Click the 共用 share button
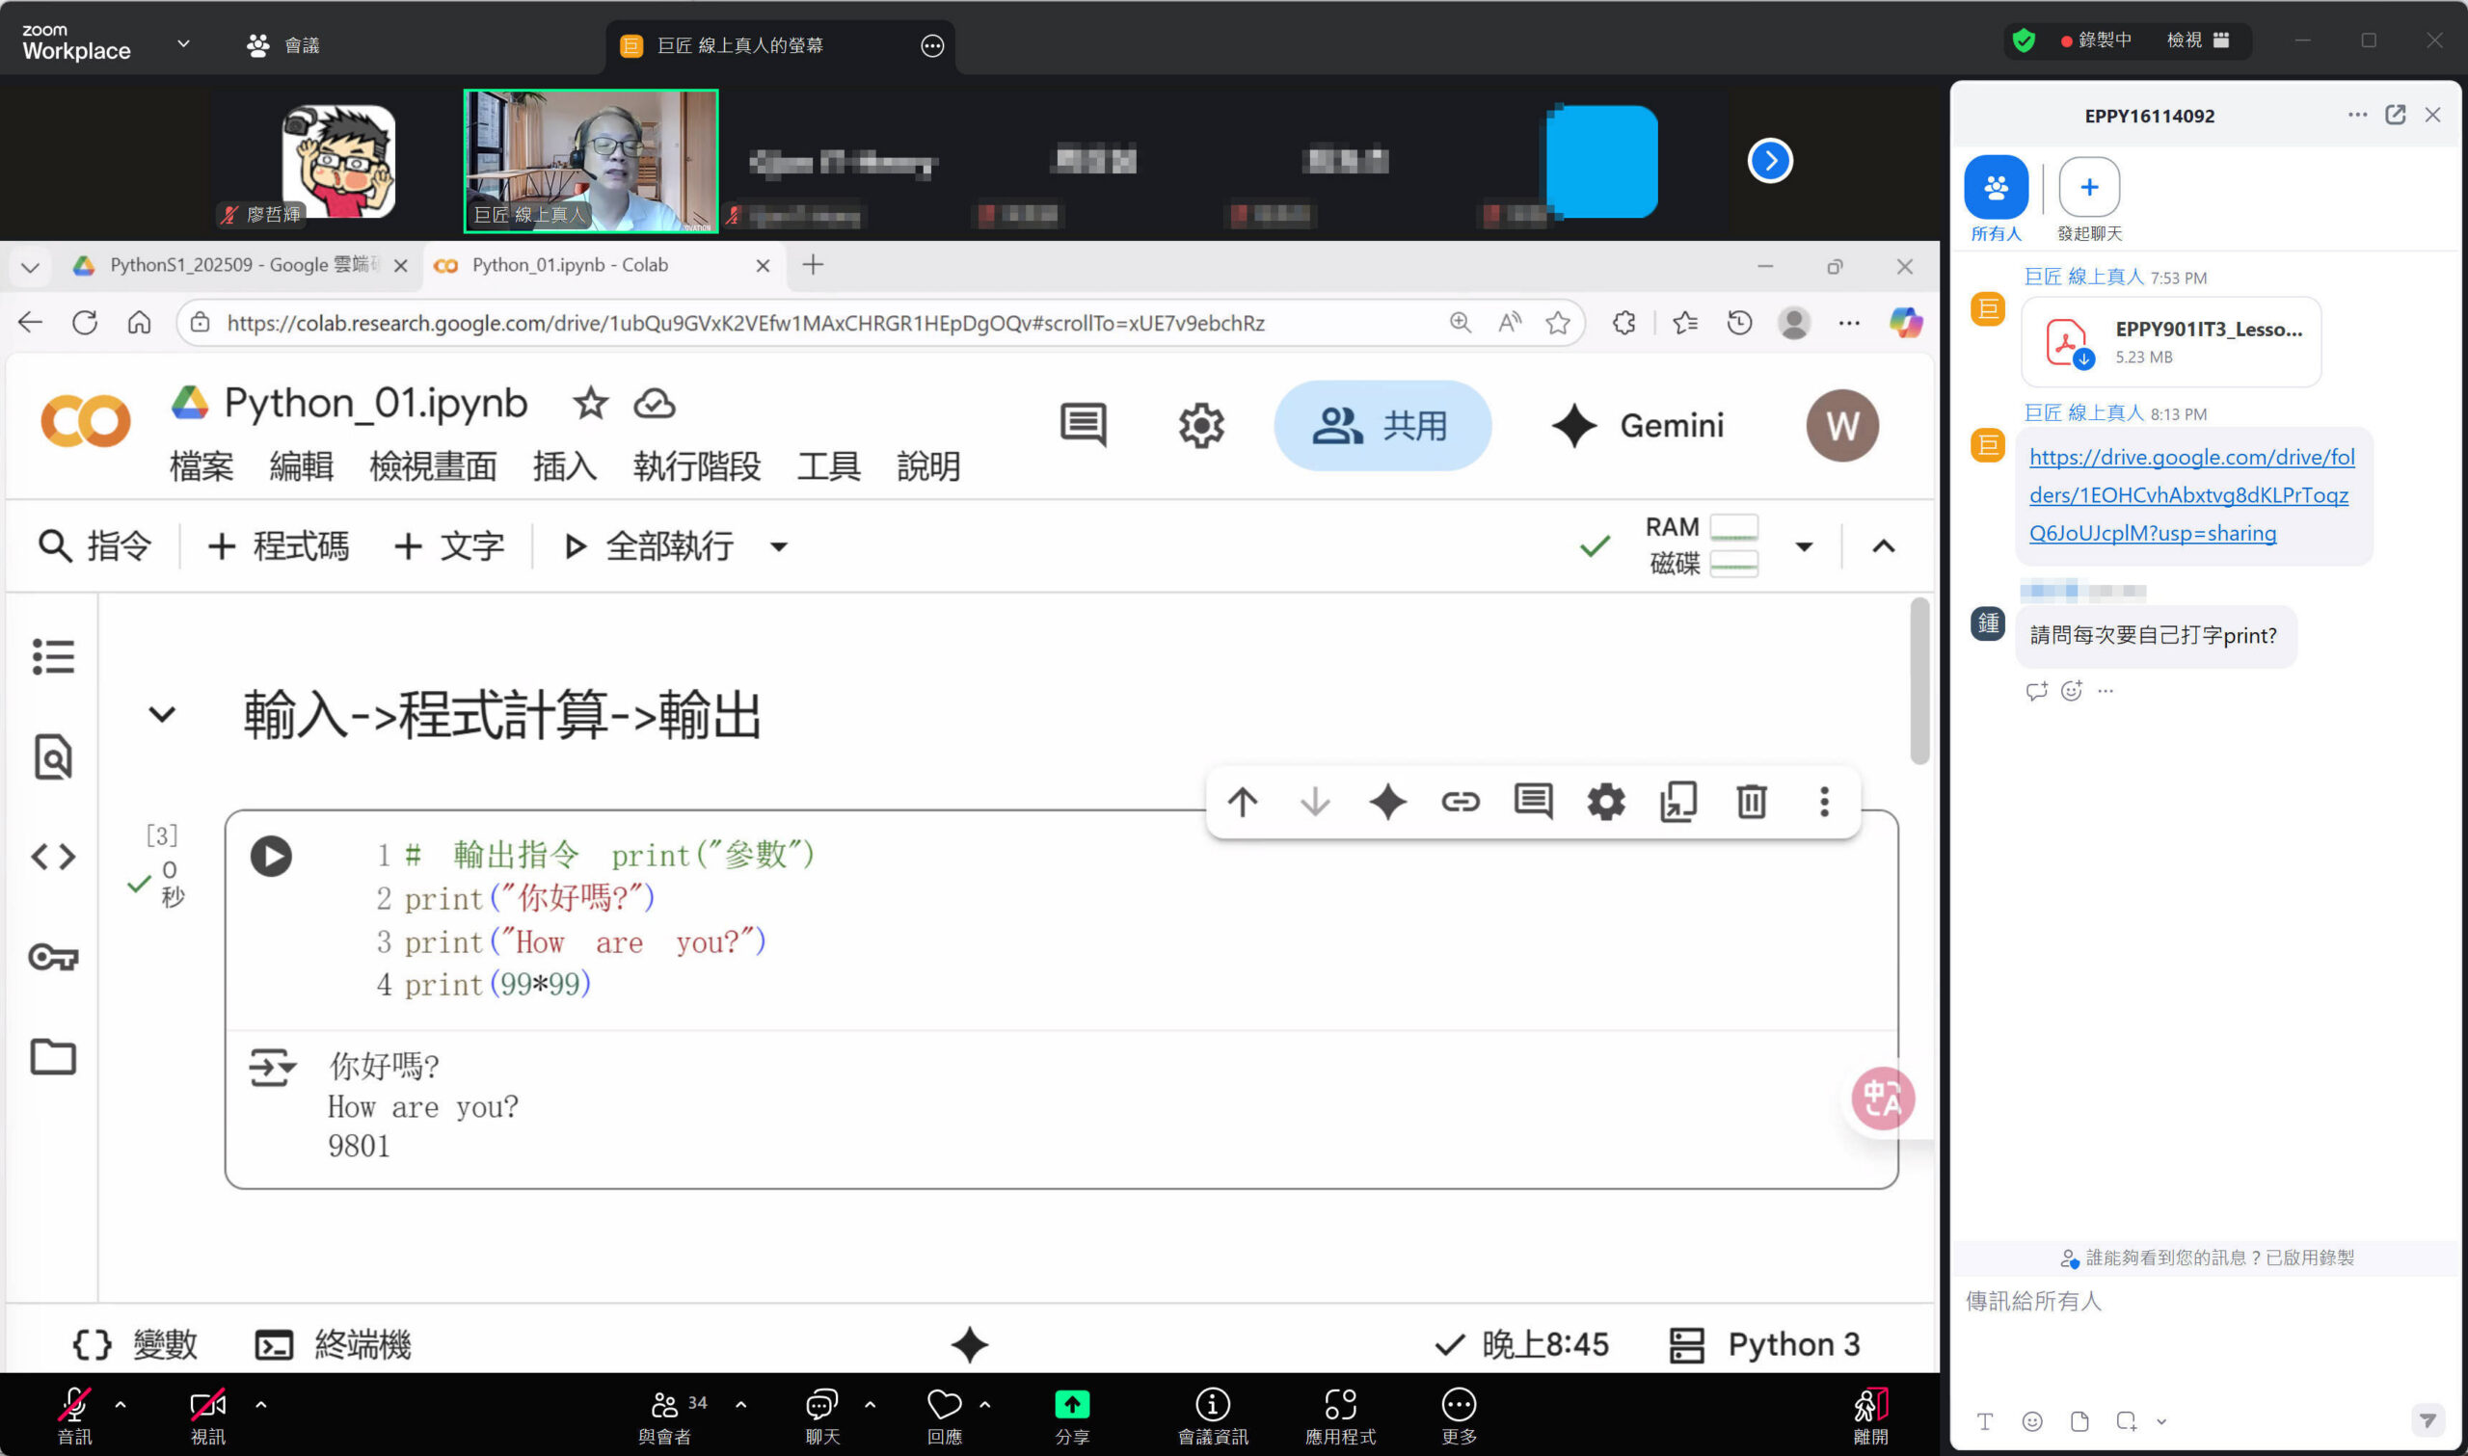Screen dimensions: 2468x1456 tap(1382, 426)
